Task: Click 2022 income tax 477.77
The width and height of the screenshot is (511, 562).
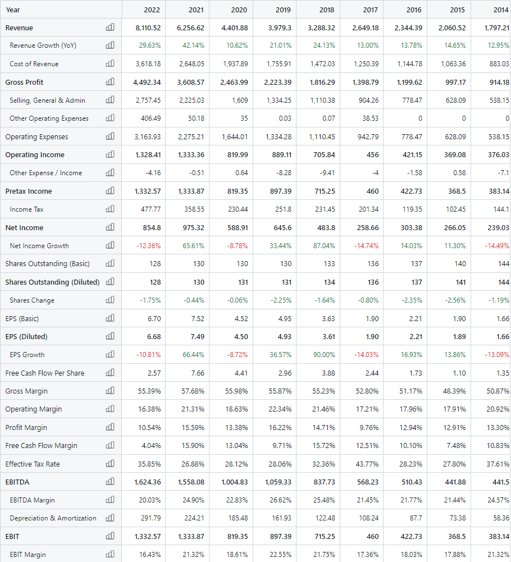Action: tap(150, 209)
